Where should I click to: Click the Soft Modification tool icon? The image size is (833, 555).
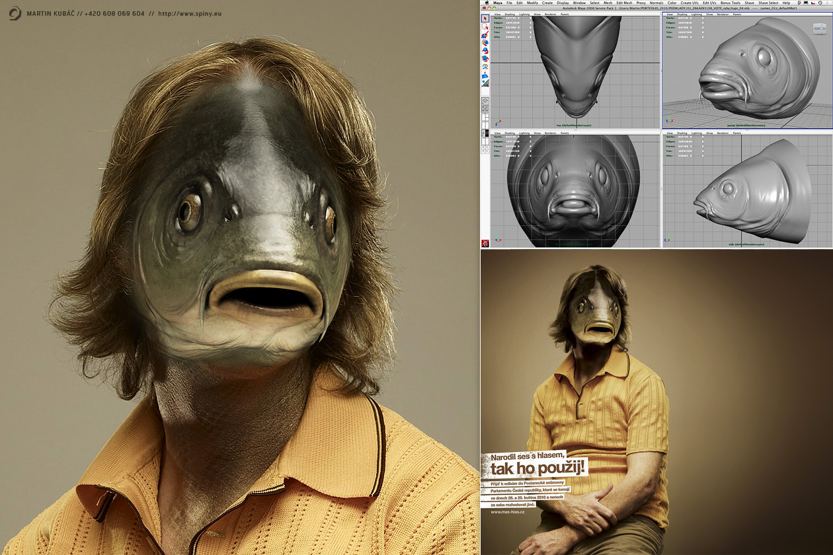click(485, 75)
